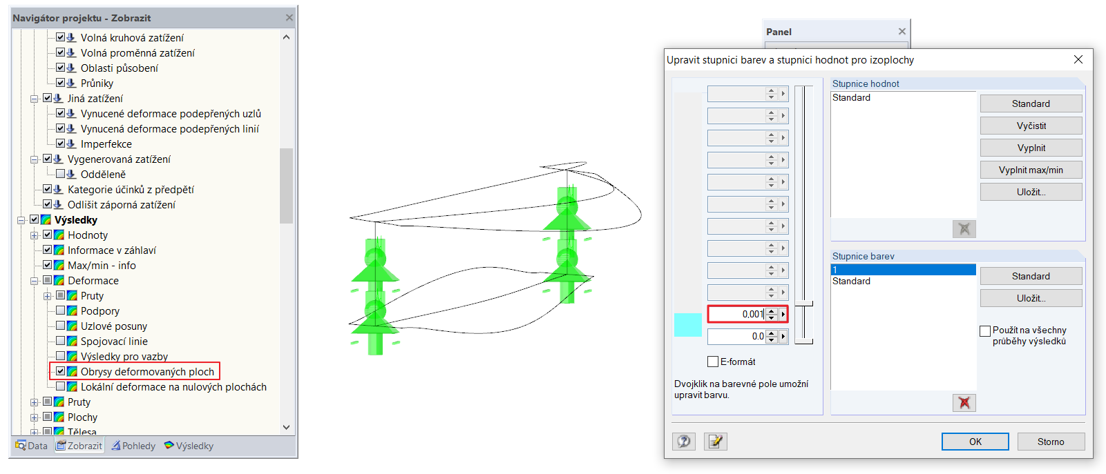Confirm the dialog with OK
The height and width of the screenshot is (474, 1106).
pyautogui.click(x=975, y=442)
